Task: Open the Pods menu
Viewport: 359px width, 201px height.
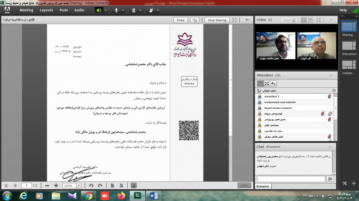Action: pos(64,10)
